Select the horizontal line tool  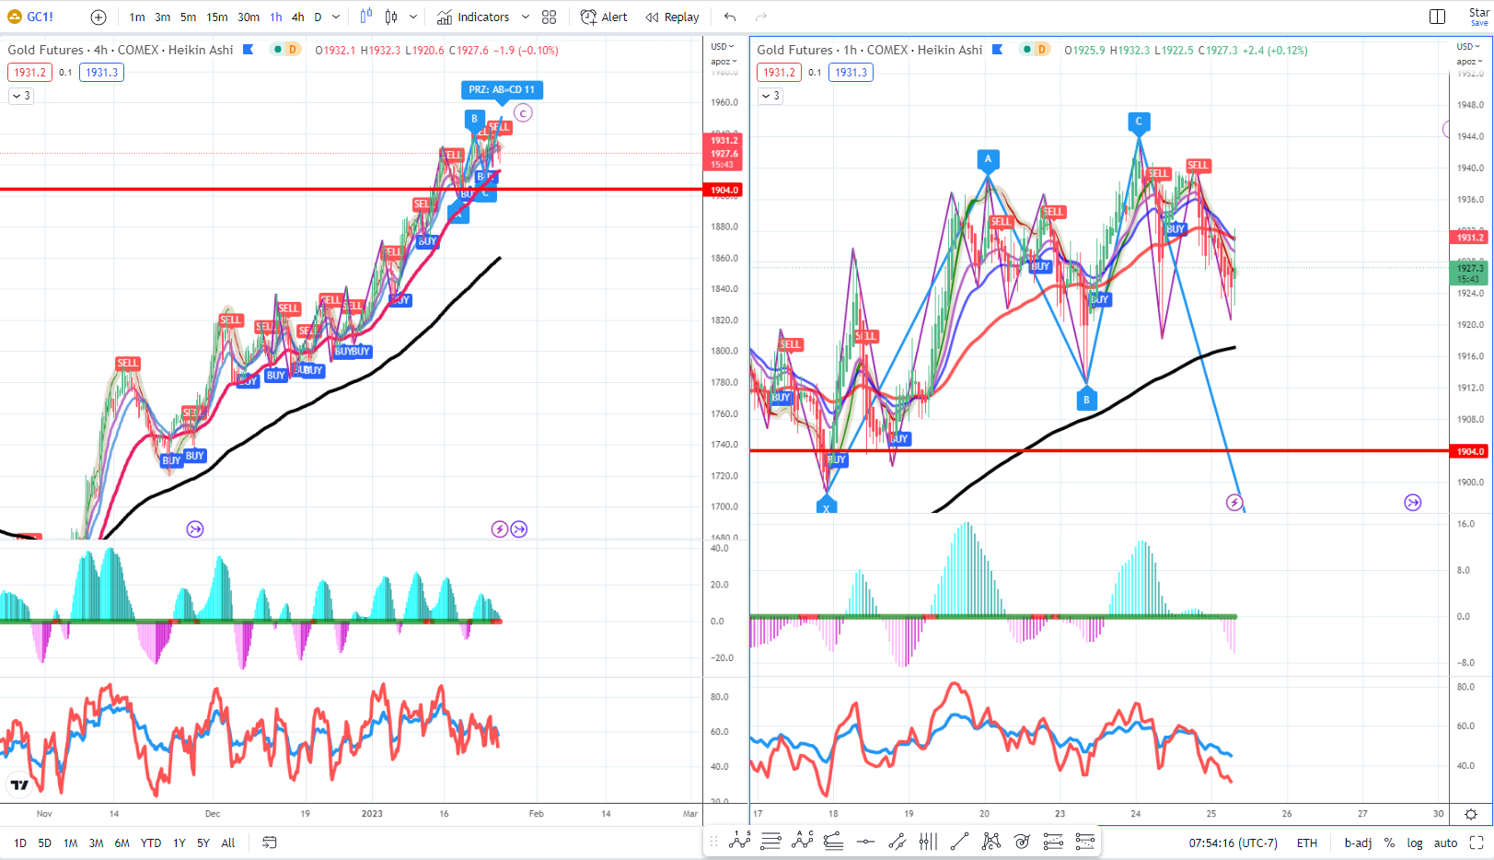pyautogui.click(x=865, y=841)
